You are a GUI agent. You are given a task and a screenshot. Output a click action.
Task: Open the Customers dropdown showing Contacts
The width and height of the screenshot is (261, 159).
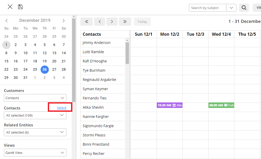(35, 98)
